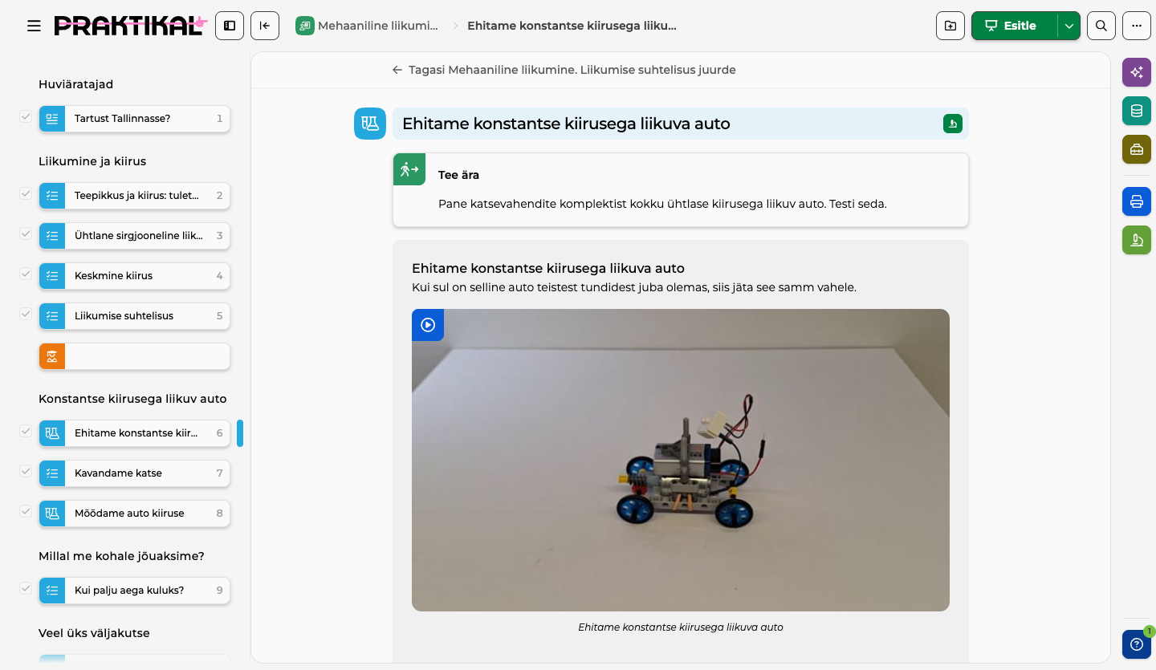
Task: Click the Esitle present button
Action: point(1015,26)
